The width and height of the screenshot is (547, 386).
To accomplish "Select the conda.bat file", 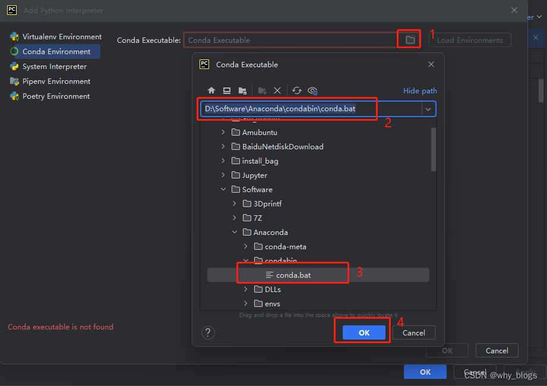I will [318, 275].
